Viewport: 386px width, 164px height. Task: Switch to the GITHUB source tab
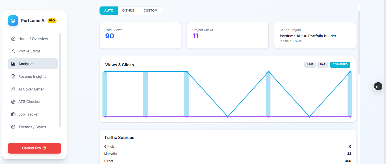tap(128, 10)
